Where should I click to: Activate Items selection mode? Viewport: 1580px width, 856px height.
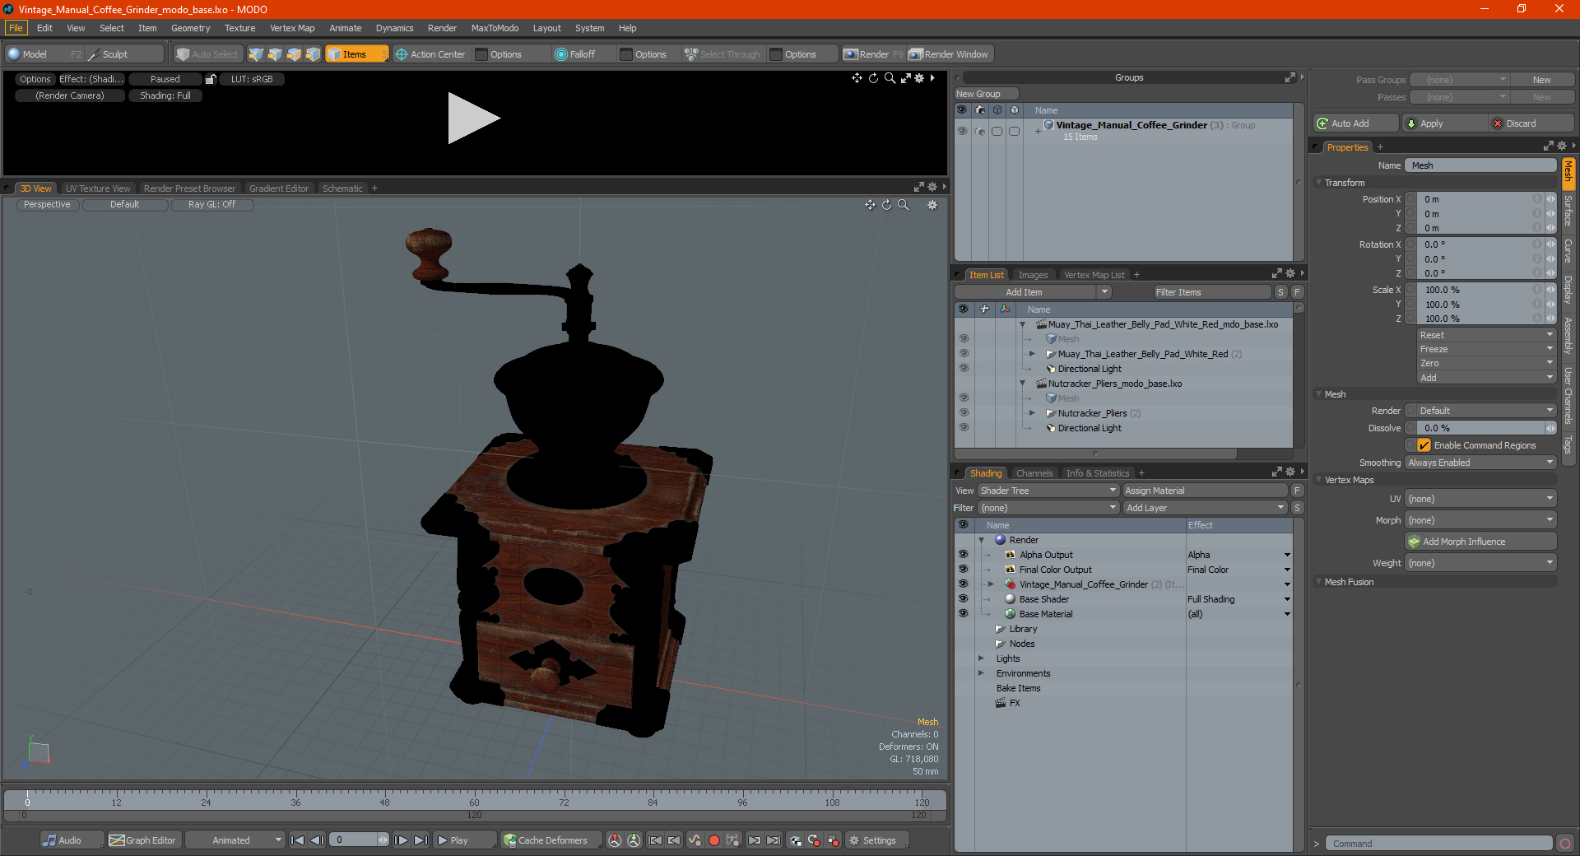tap(356, 54)
